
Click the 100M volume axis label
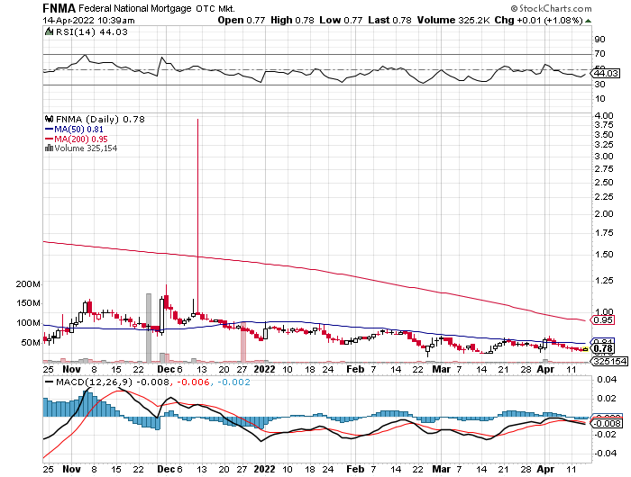point(28,323)
